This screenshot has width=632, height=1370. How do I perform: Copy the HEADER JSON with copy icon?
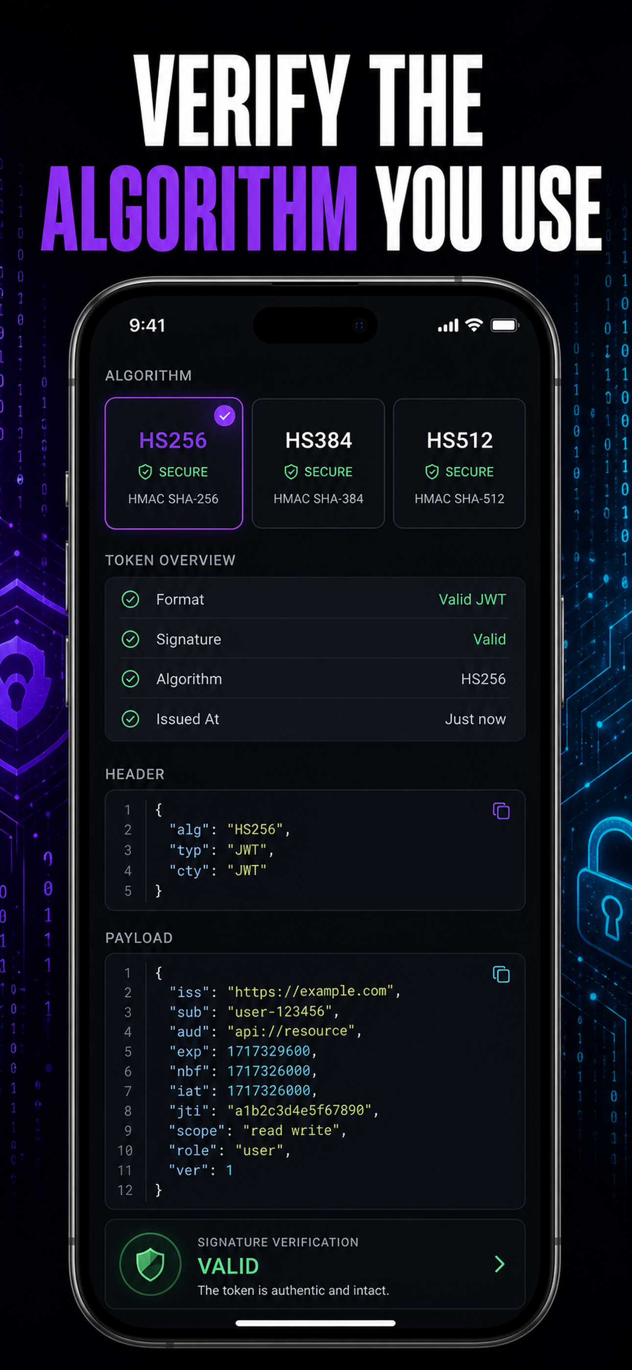coord(501,811)
